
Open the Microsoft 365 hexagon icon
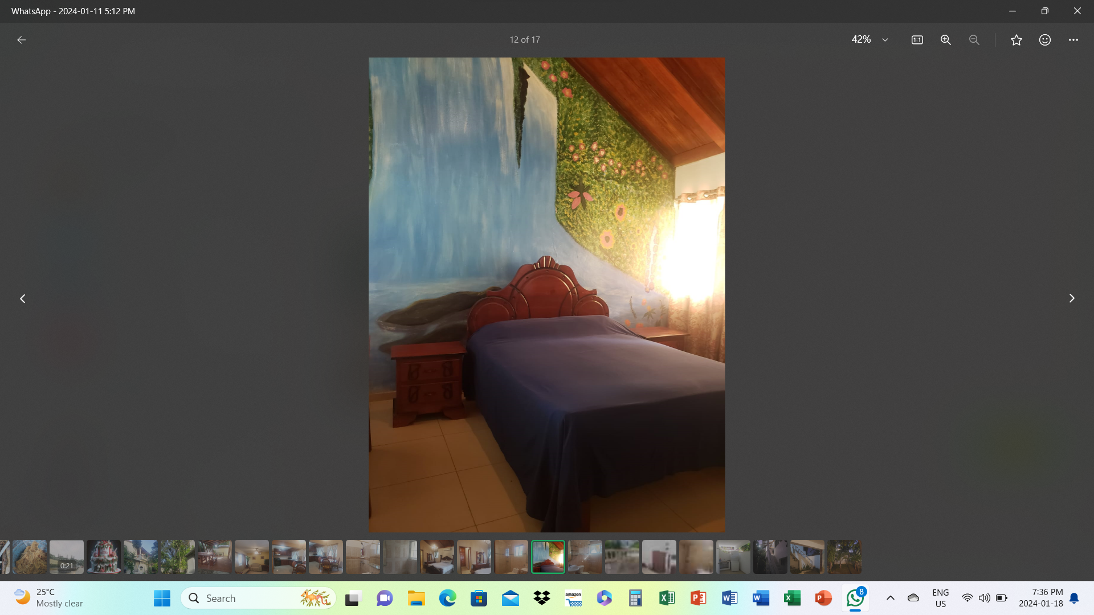605,598
